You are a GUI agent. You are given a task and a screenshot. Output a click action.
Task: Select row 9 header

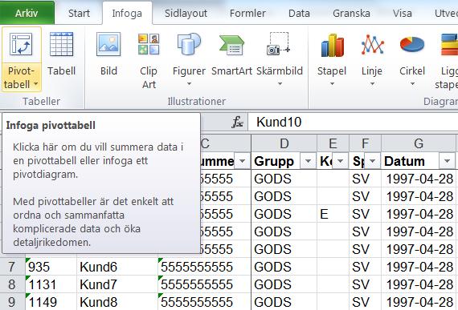(x=12, y=302)
